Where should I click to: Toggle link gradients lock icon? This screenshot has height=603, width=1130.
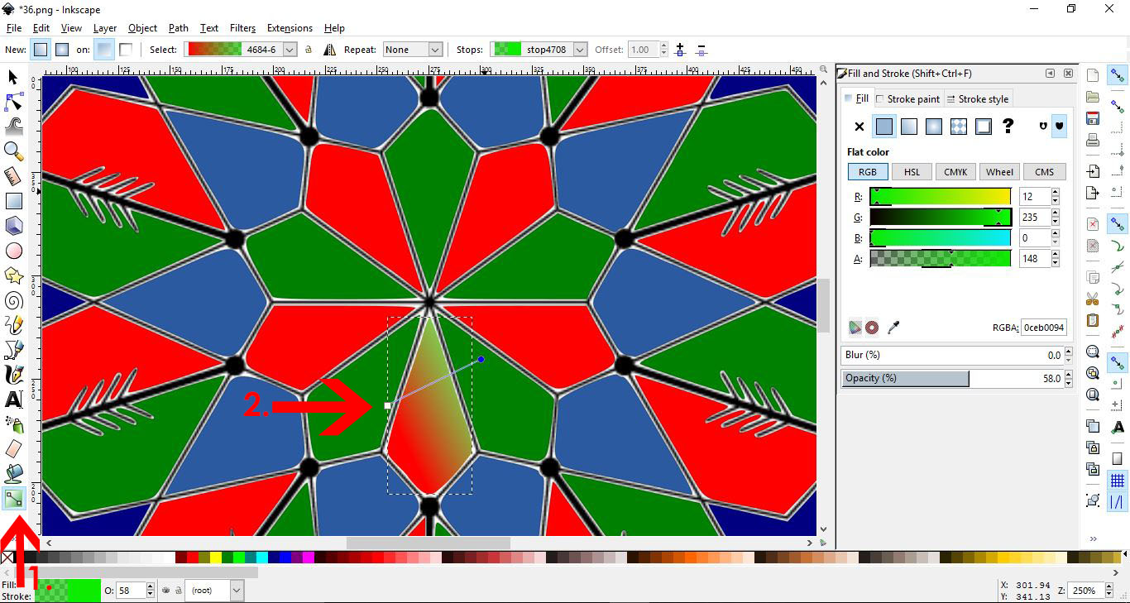point(309,50)
